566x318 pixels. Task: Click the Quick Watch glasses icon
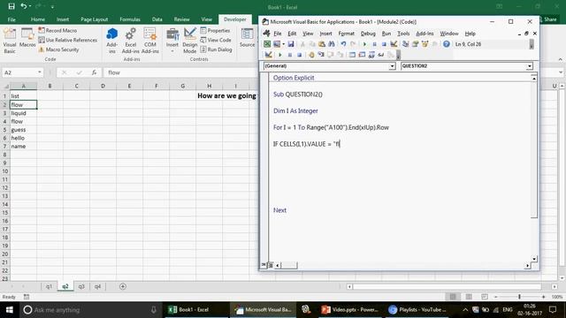[x=381, y=55]
